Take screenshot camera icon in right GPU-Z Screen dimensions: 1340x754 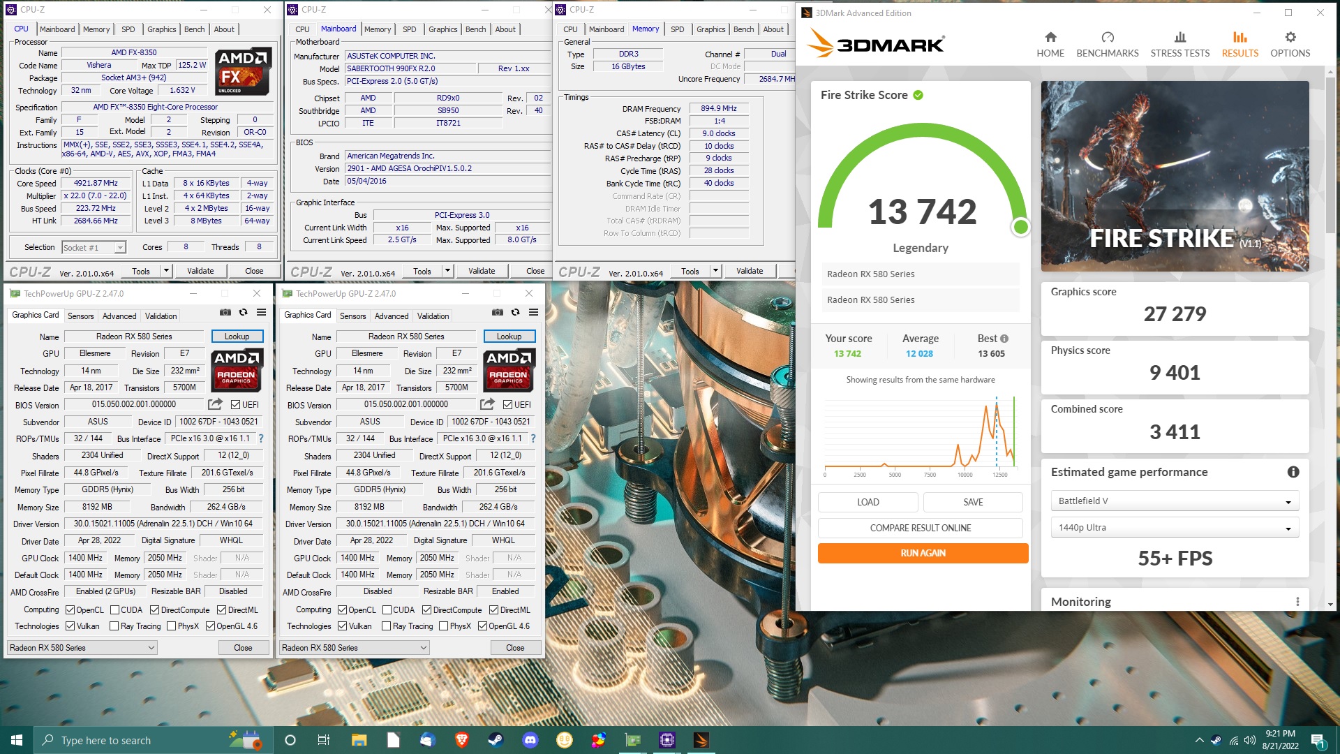(x=497, y=313)
